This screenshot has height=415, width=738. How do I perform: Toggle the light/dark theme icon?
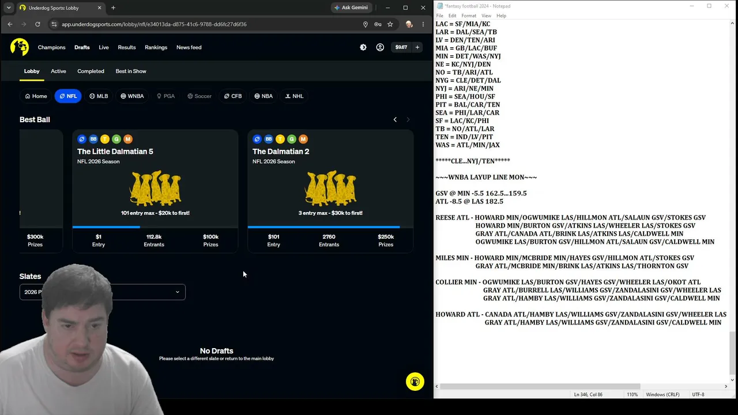point(363,47)
